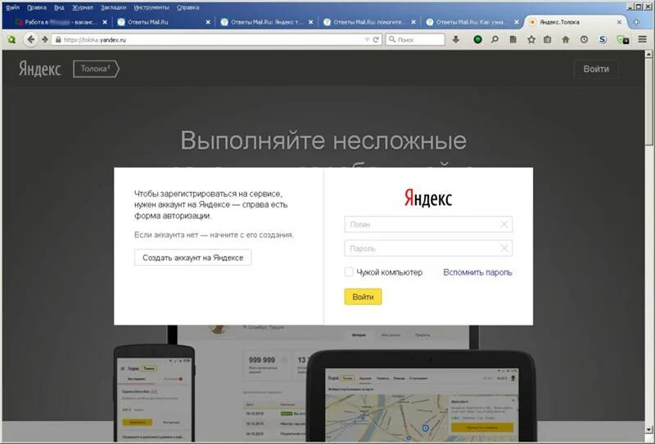Open the Вид menu
This screenshot has height=444, width=655.
pos(59,7)
